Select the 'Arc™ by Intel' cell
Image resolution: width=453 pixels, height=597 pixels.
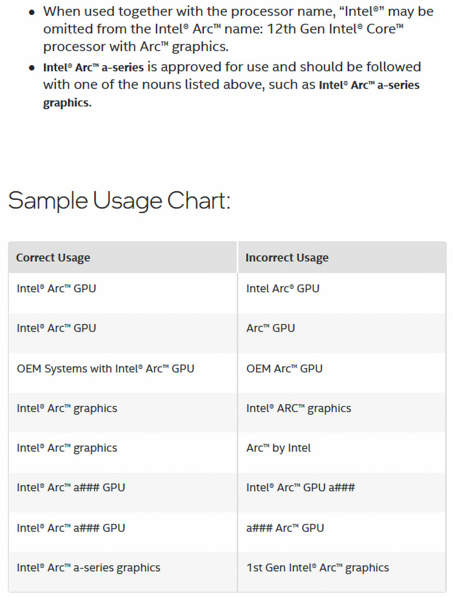click(278, 448)
